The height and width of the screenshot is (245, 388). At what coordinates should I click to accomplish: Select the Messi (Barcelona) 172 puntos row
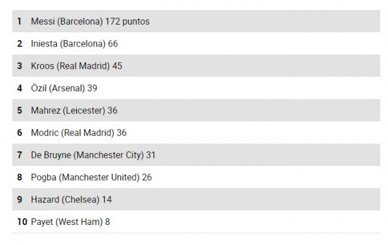(196, 21)
